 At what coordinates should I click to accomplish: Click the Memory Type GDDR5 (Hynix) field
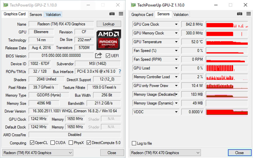coord(49,95)
